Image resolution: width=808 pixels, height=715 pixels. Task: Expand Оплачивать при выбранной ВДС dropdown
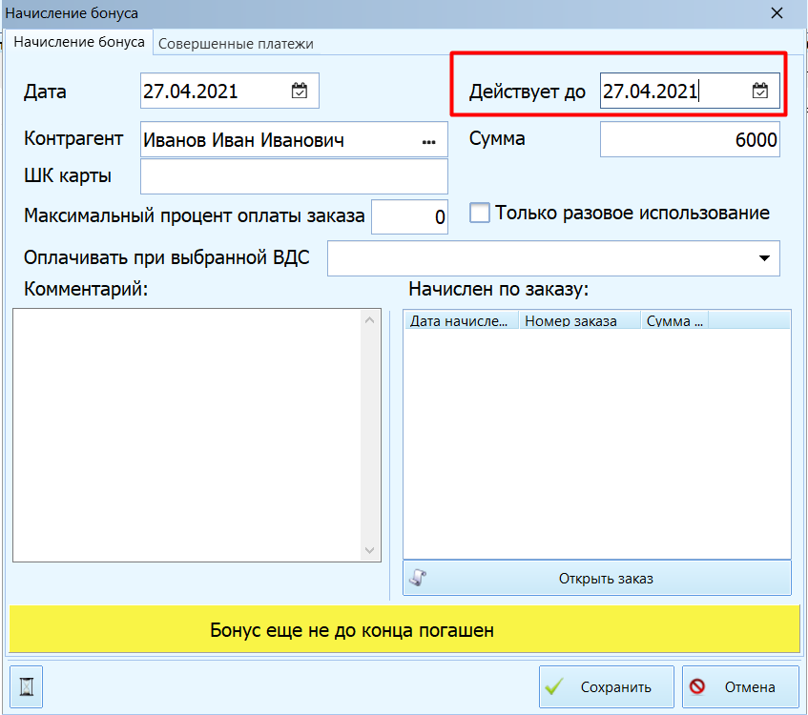pyautogui.click(x=764, y=258)
